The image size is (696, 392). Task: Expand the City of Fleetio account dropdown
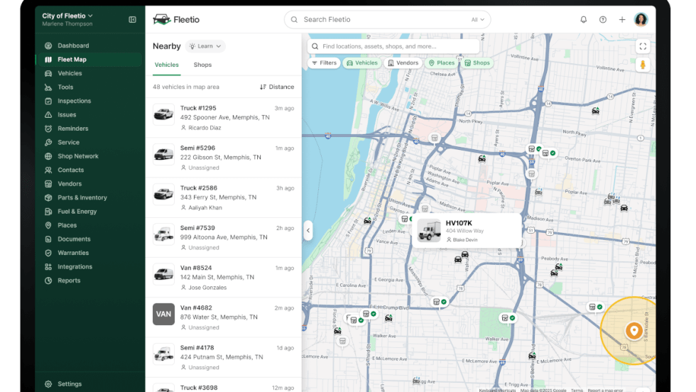click(x=67, y=16)
